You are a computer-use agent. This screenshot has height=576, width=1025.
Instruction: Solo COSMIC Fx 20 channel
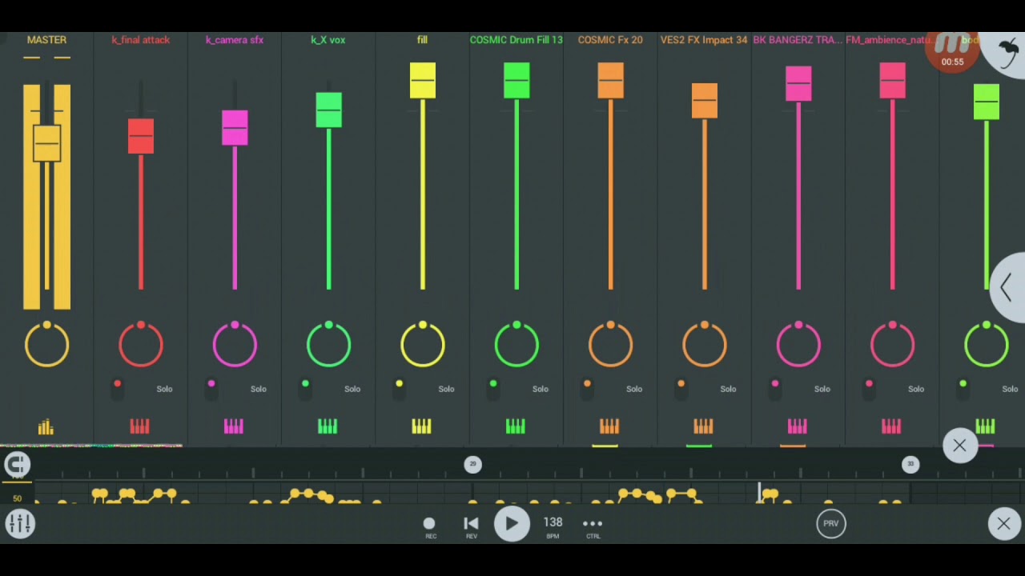coord(634,389)
